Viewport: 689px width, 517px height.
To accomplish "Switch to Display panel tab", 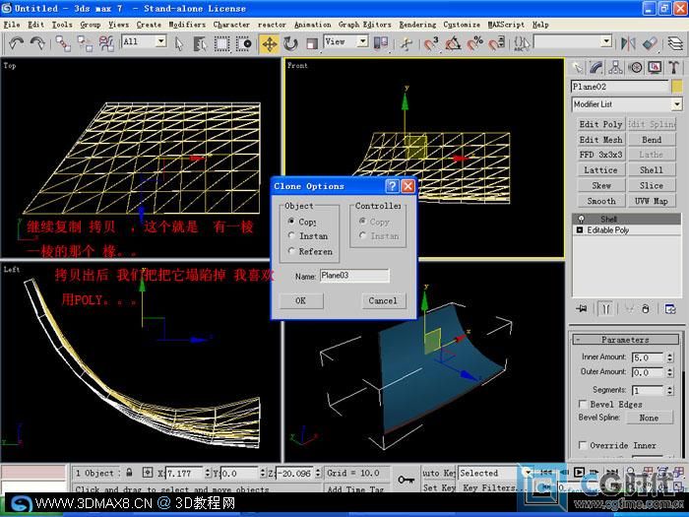I will pos(655,67).
